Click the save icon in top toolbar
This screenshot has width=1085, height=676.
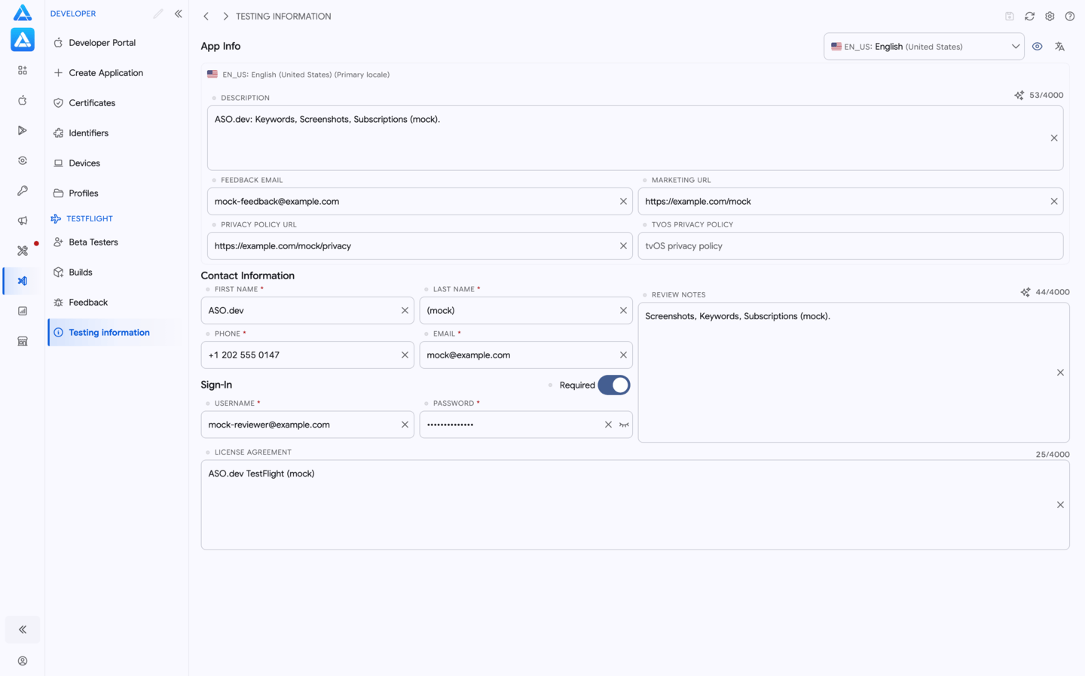[x=1010, y=16]
